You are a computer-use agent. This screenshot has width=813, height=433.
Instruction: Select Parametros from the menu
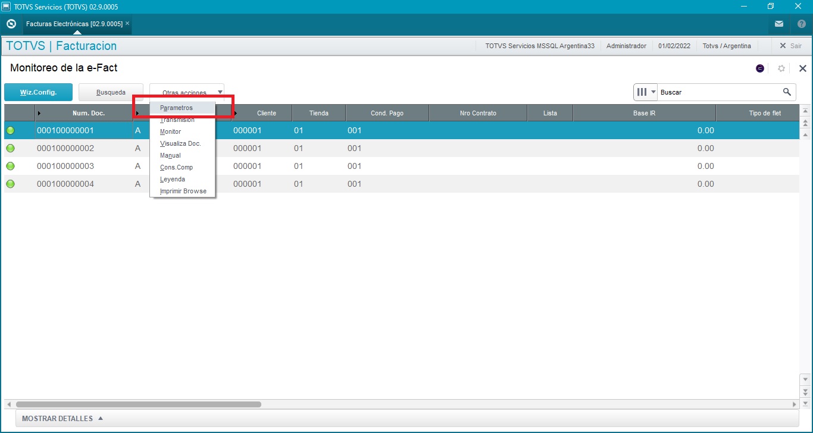[182, 108]
